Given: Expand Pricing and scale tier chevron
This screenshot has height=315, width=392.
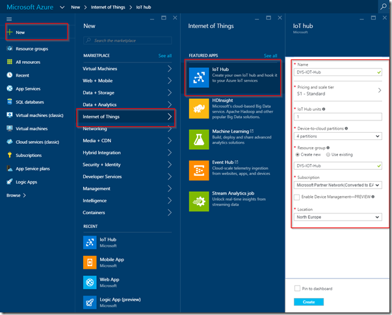Looking at the screenshot, I should point(380,90).
